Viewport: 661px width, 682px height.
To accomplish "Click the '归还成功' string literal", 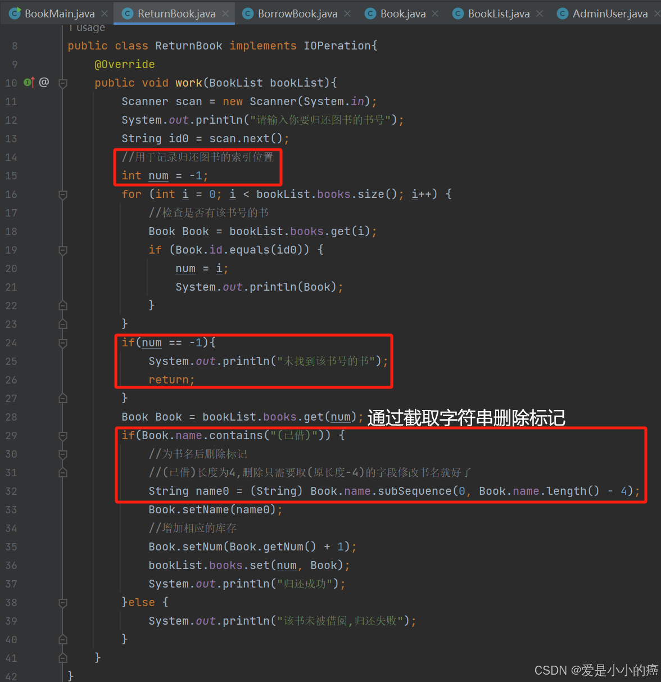I will click(x=305, y=584).
